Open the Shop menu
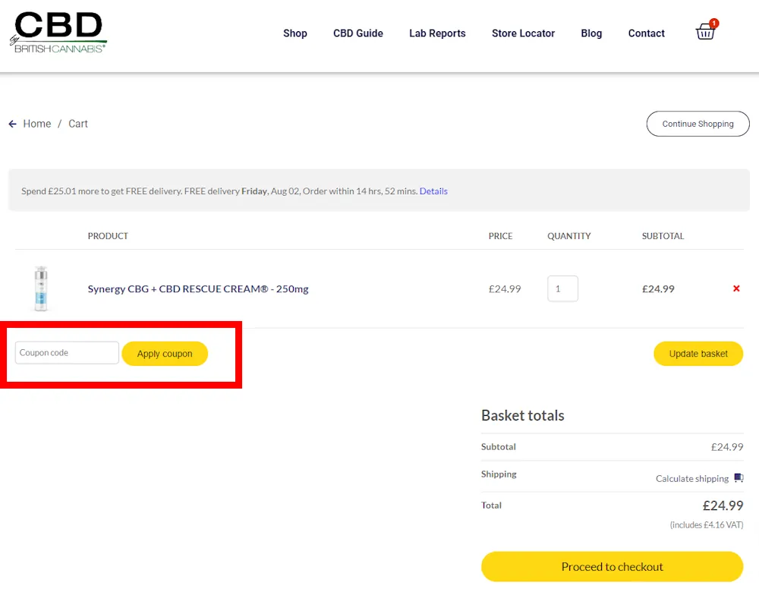759x592 pixels. pyautogui.click(x=294, y=33)
